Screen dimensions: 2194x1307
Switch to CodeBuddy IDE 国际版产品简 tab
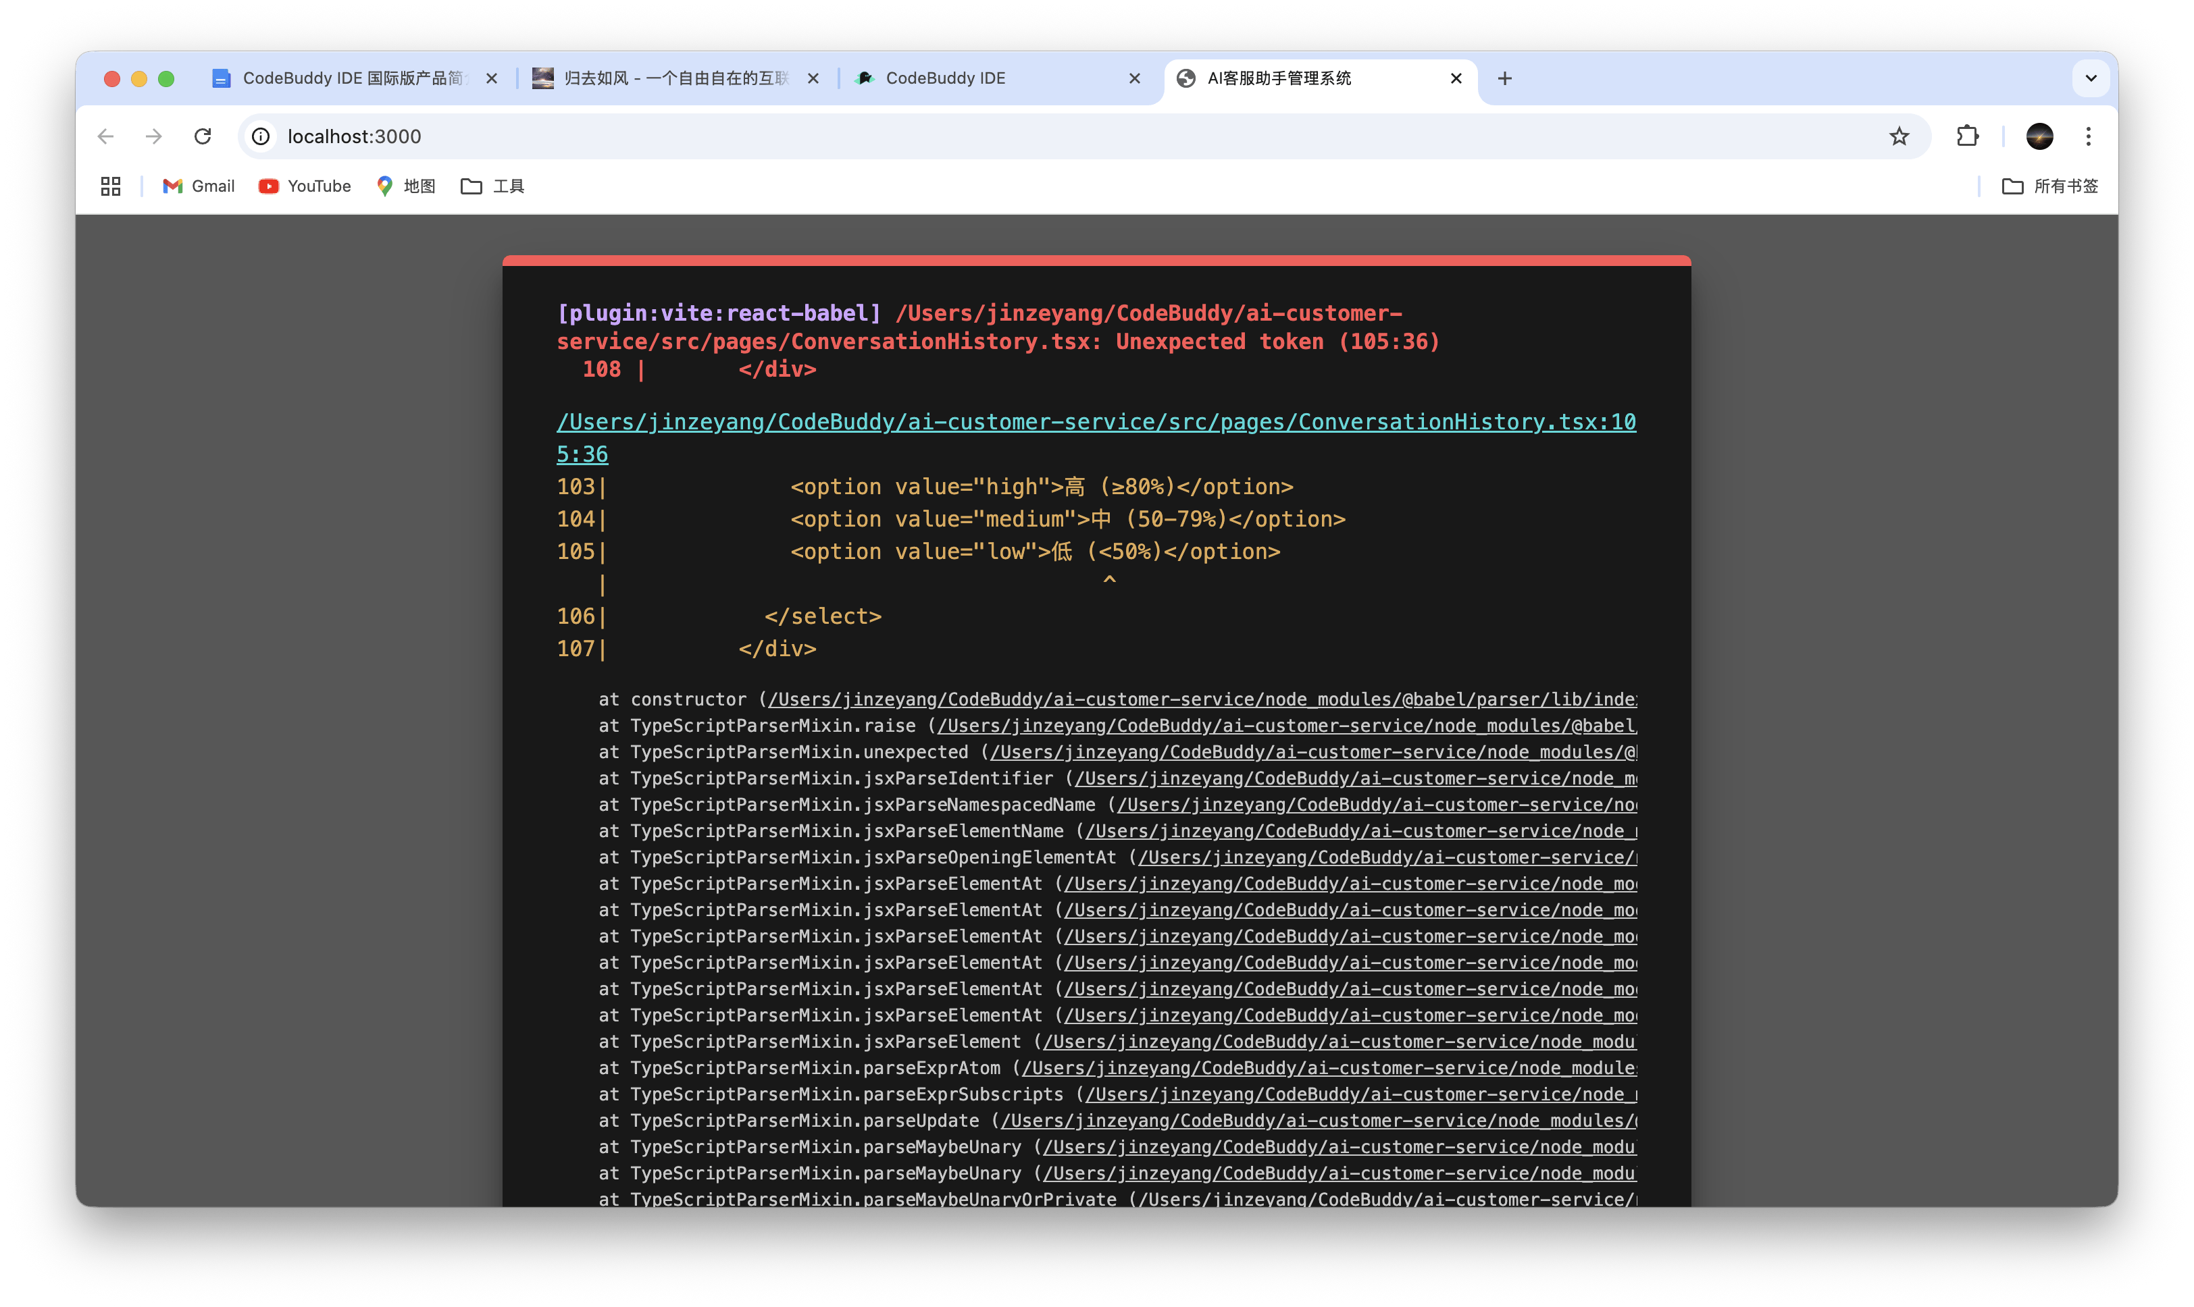coord(353,78)
